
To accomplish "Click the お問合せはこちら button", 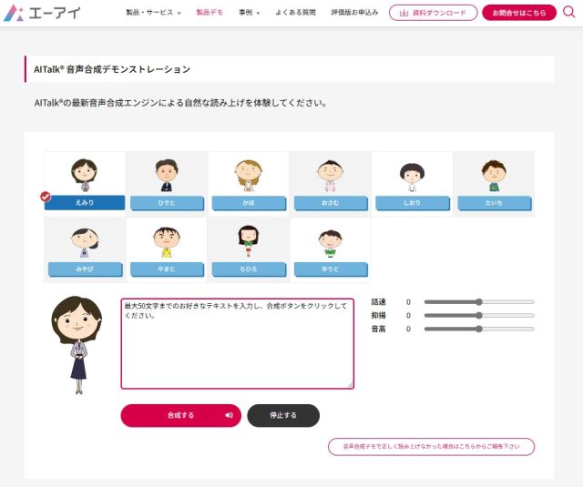I will [519, 13].
